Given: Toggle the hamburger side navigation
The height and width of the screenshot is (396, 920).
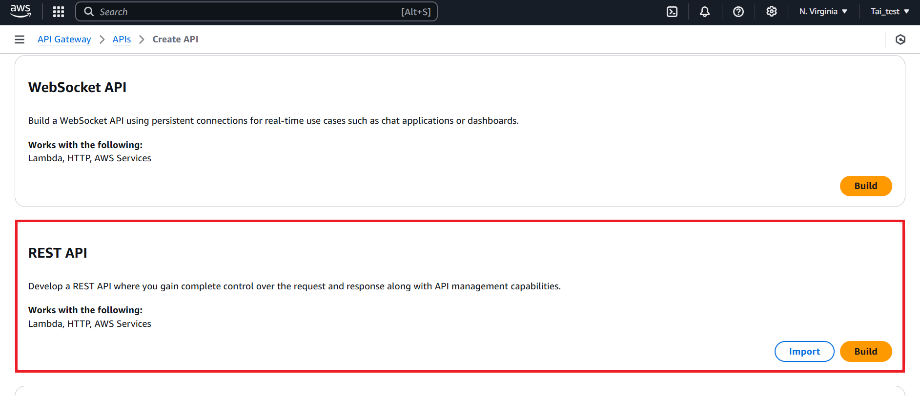Looking at the screenshot, I should pos(20,39).
